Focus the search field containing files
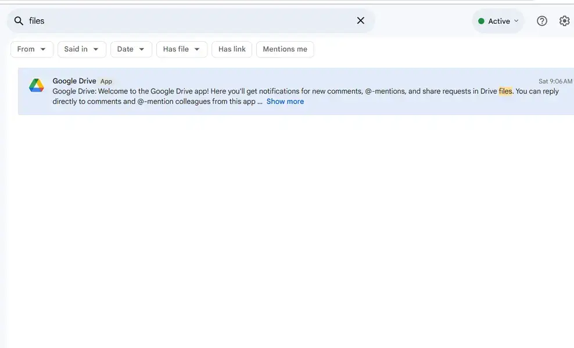Screen dimensions: 574x348 click(191, 21)
